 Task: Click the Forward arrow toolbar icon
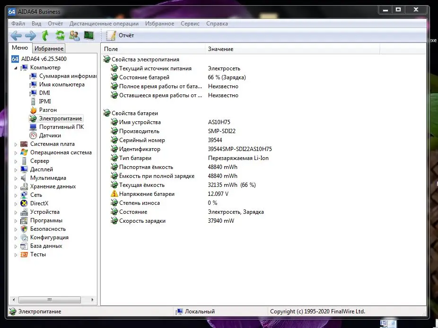31,35
